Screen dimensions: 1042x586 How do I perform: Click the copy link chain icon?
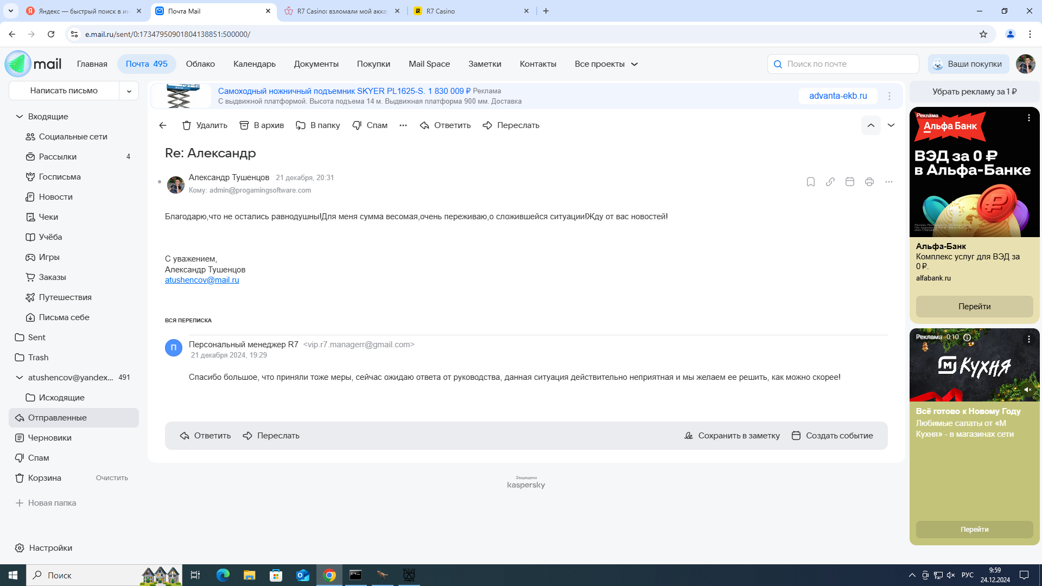tap(830, 182)
